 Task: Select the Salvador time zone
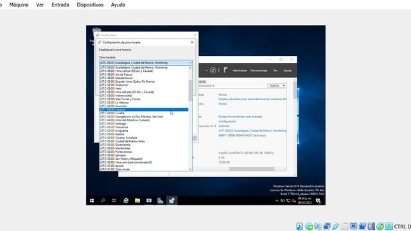[x=144, y=155]
